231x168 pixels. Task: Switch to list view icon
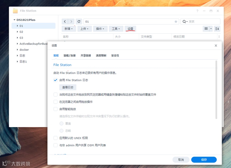[206, 29]
